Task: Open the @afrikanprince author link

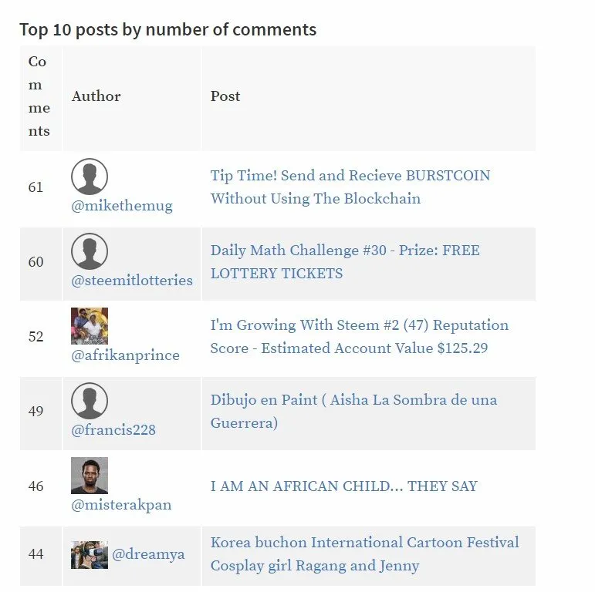Action: 125,355
